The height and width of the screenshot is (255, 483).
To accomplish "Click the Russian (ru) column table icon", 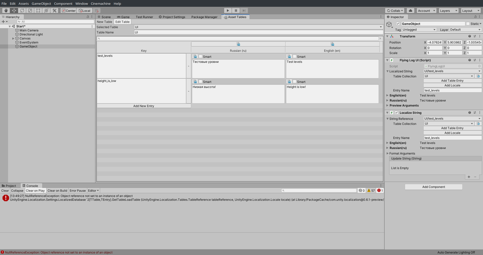I will pos(238,44).
